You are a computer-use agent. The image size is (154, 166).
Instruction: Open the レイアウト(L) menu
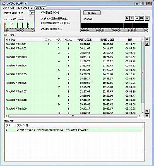[26, 8]
